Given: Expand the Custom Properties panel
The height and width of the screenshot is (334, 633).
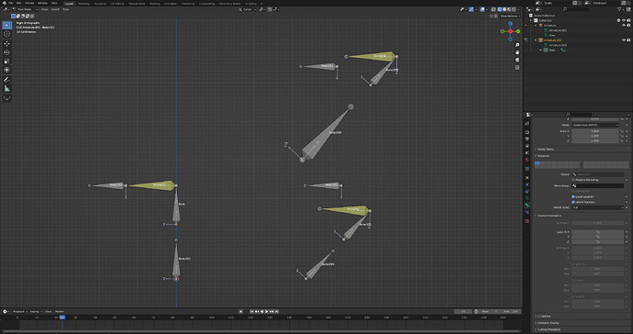Looking at the screenshot, I should (x=549, y=329).
